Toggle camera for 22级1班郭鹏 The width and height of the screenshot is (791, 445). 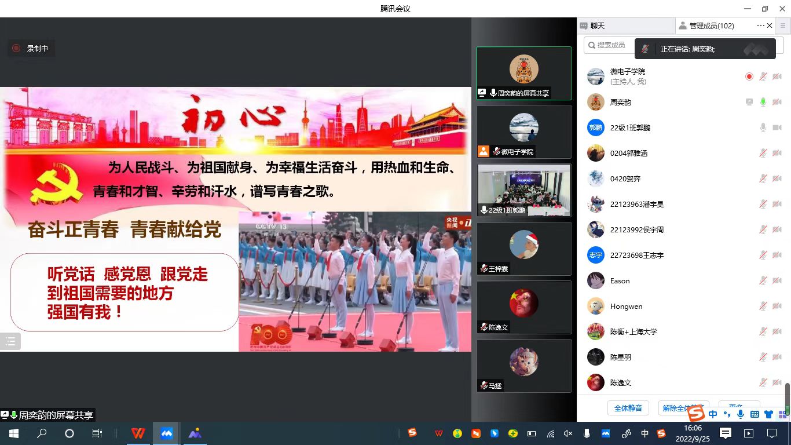[x=777, y=127]
